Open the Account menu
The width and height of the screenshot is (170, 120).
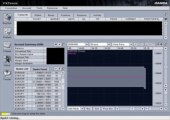click(27, 8)
